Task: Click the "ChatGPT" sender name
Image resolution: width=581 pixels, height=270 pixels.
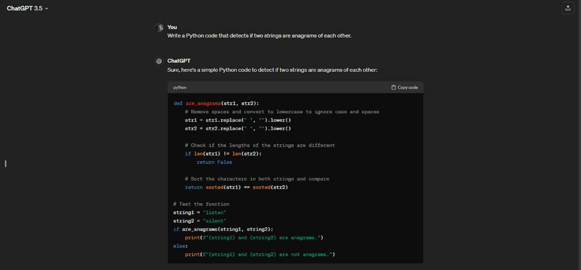Action: click(x=179, y=61)
